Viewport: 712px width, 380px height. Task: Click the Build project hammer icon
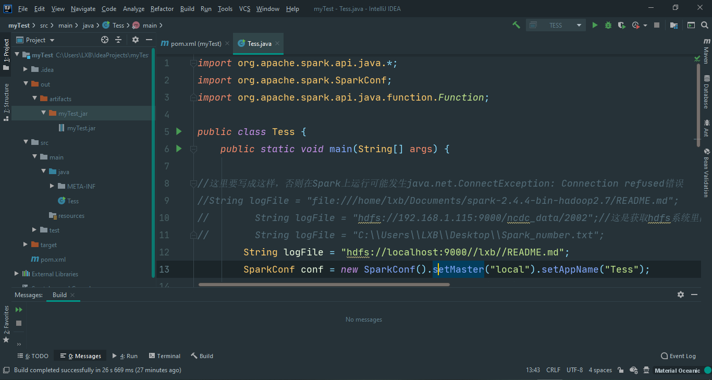coord(515,24)
